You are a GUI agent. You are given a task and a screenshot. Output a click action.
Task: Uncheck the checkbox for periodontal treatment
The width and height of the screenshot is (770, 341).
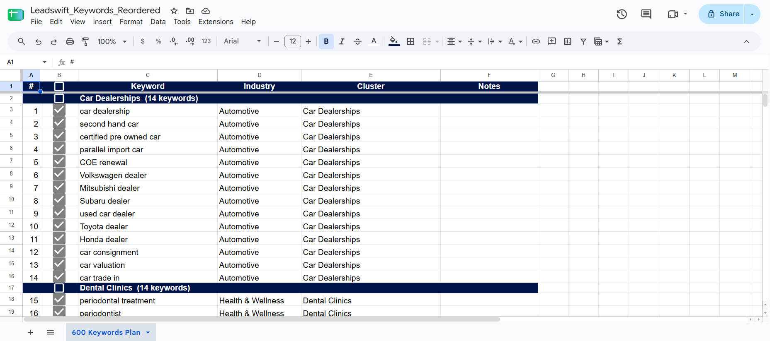coord(59,299)
